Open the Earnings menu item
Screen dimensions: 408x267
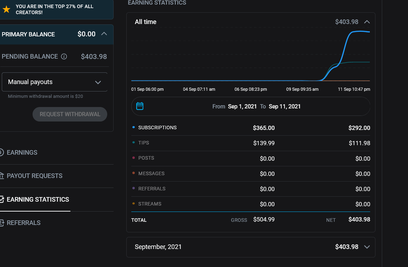tap(22, 153)
